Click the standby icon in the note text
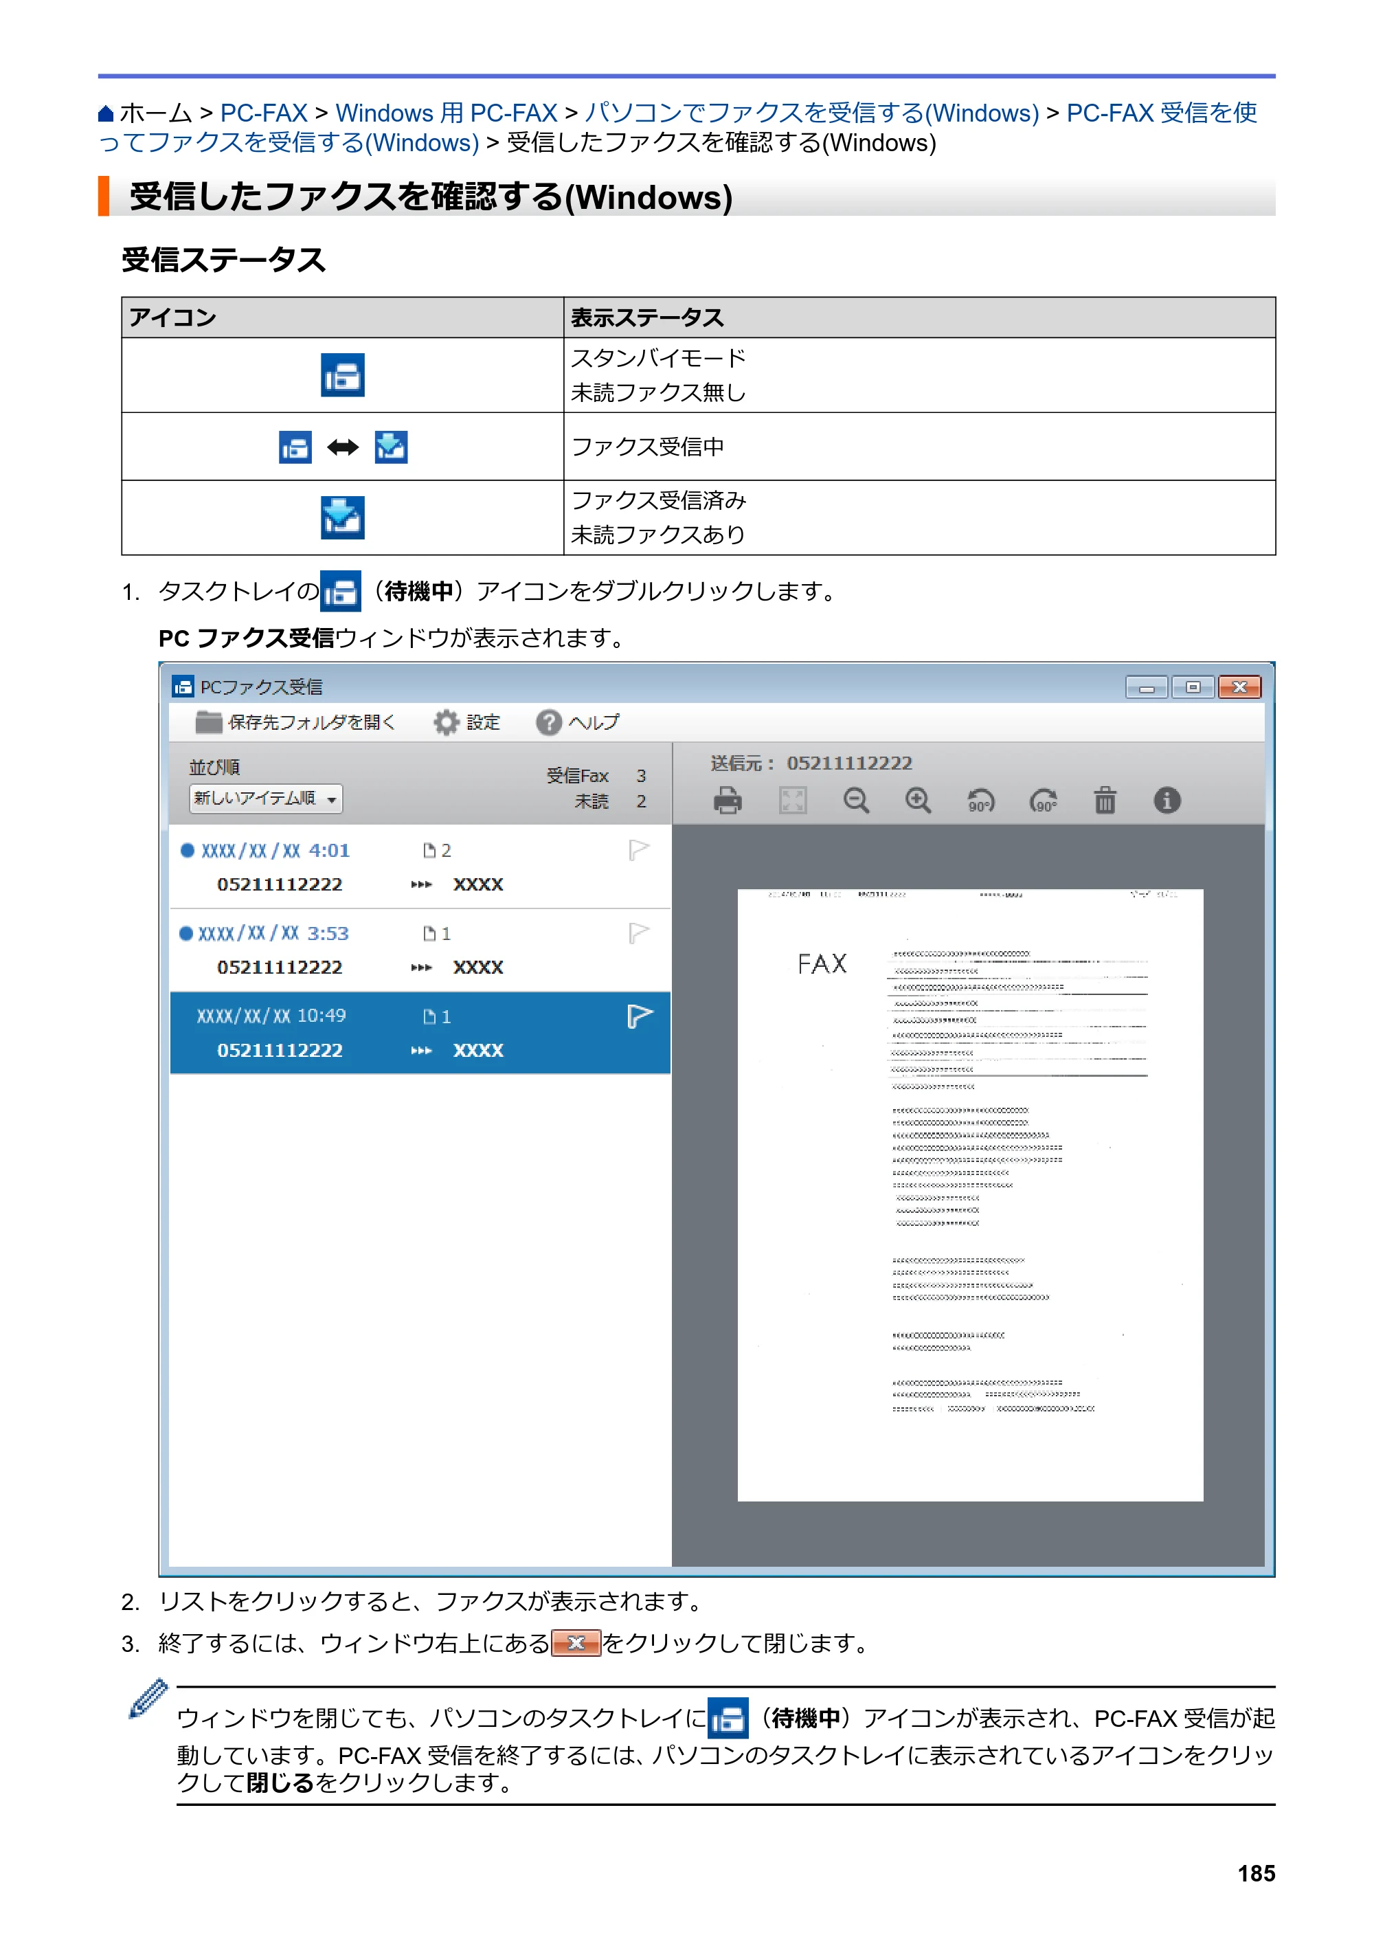1374x1944 pixels. (728, 1718)
